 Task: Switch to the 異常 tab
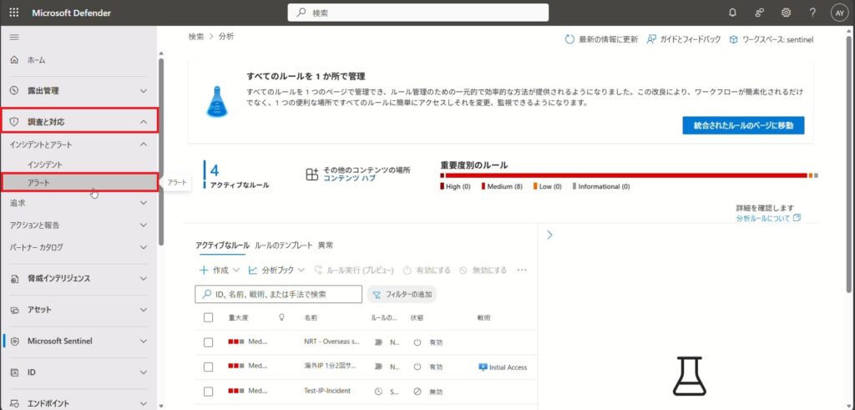(x=326, y=245)
